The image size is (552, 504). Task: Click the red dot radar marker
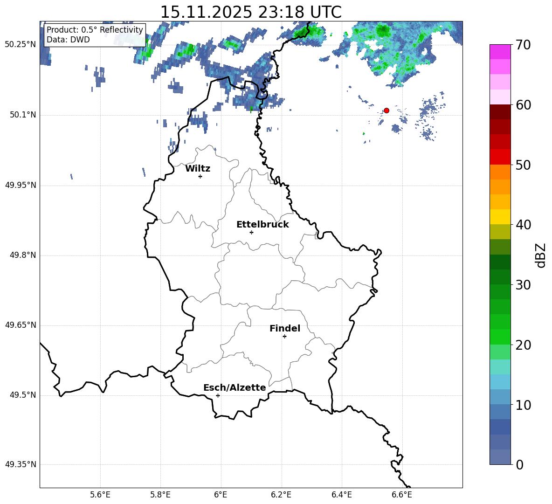coord(386,110)
